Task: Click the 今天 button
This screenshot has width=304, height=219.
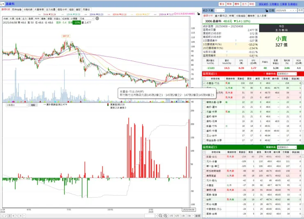Action: 301,10
